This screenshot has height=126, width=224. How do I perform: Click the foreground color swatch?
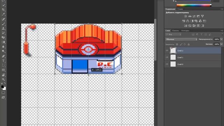point(2,86)
